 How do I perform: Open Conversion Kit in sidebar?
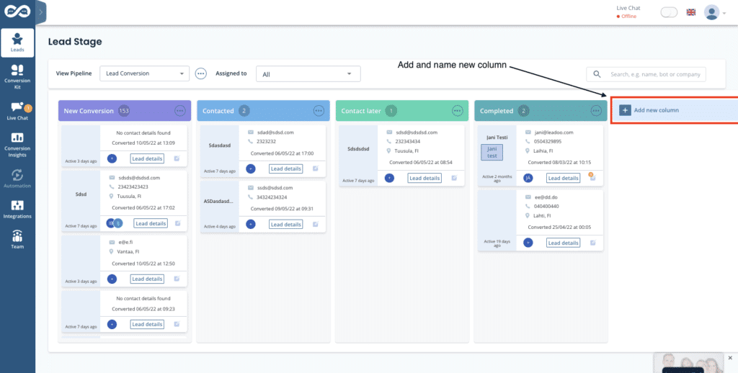[17, 75]
